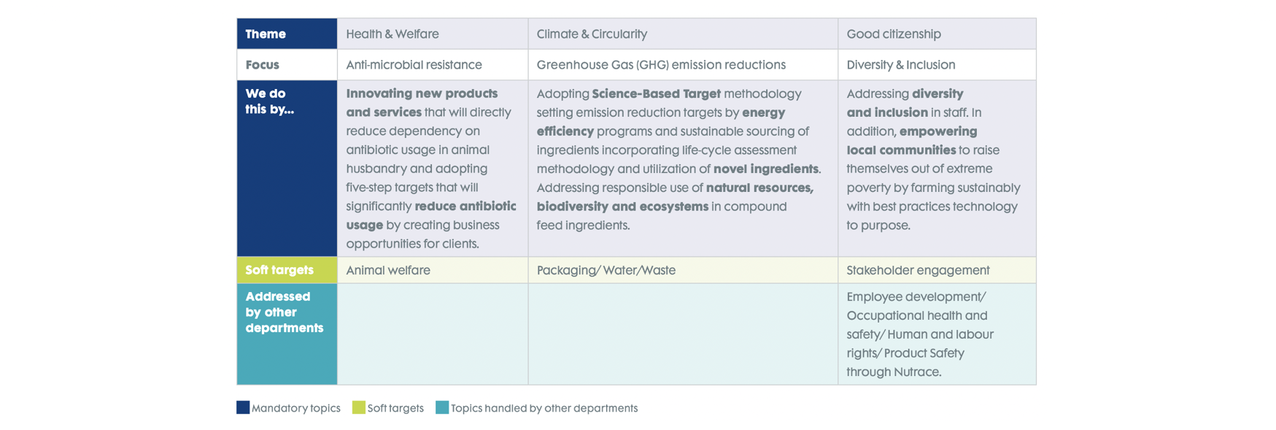Click the Stakeholder engagement cell

coord(937,270)
